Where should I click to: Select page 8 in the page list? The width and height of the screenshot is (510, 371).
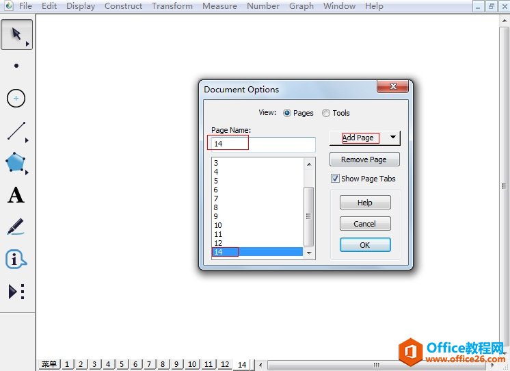257,207
